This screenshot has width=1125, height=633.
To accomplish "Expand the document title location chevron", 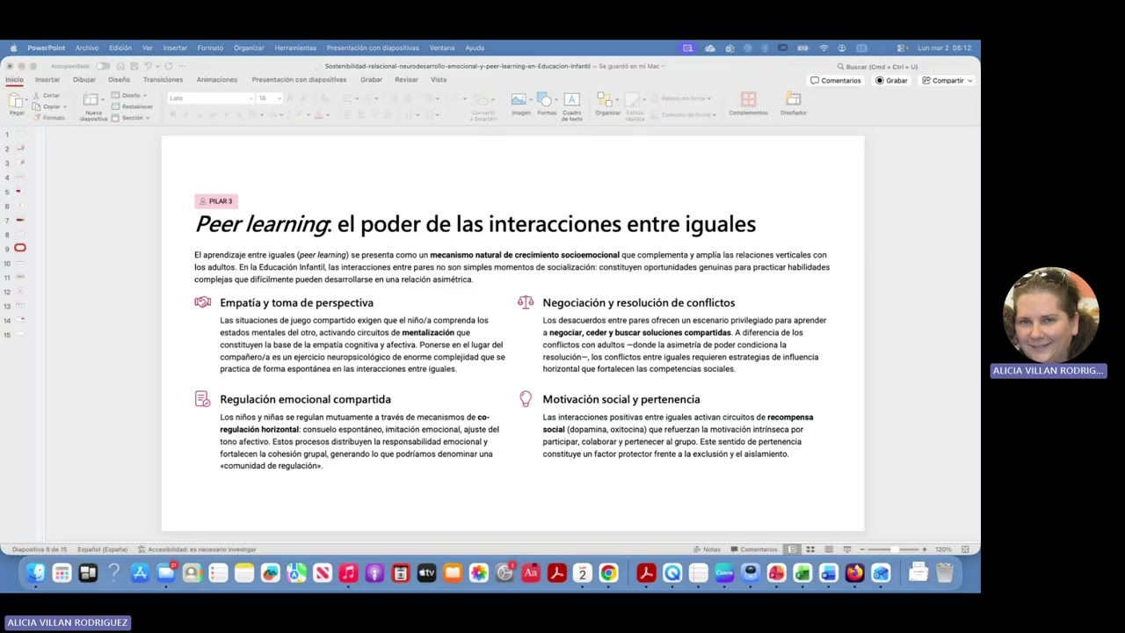I will [x=663, y=66].
